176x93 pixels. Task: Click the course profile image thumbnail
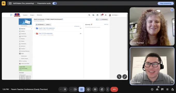(25, 21)
